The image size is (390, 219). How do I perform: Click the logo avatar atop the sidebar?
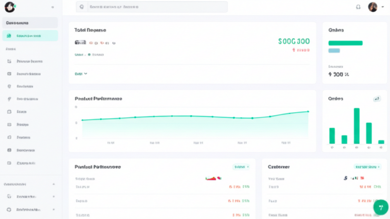[10, 7]
